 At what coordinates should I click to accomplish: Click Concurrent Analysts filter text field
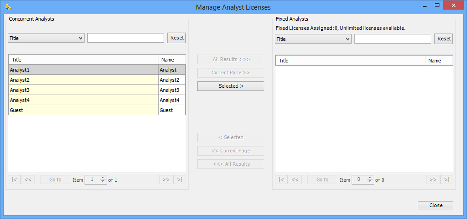coord(125,38)
